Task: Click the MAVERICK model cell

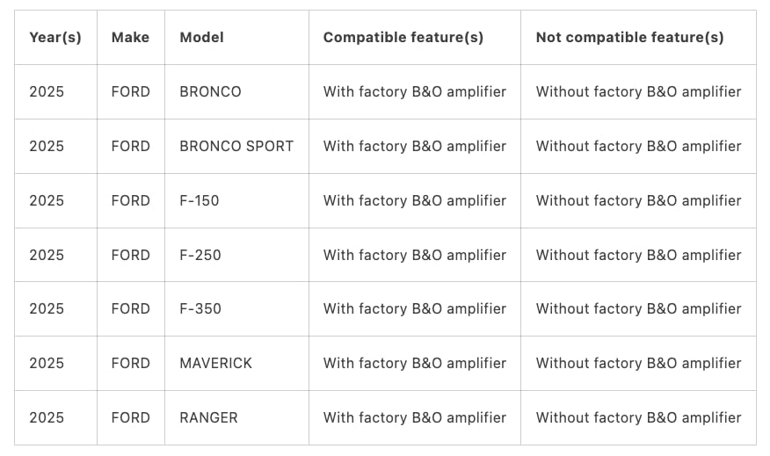Action: coord(215,363)
